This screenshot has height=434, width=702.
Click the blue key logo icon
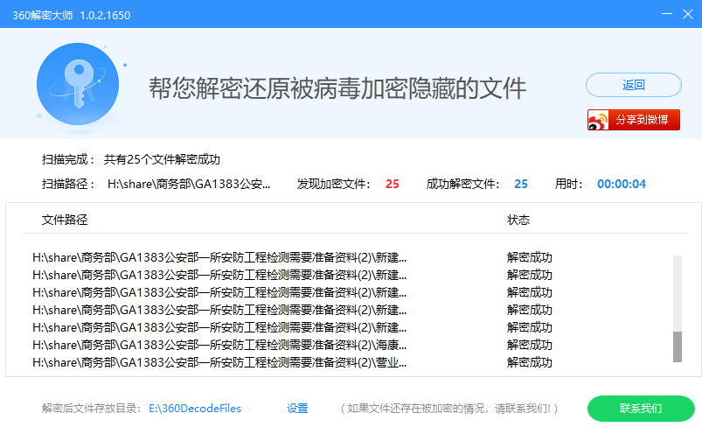click(78, 84)
